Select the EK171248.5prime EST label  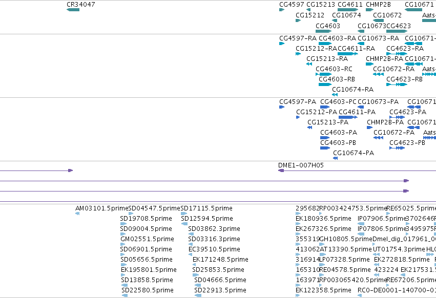(220, 260)
